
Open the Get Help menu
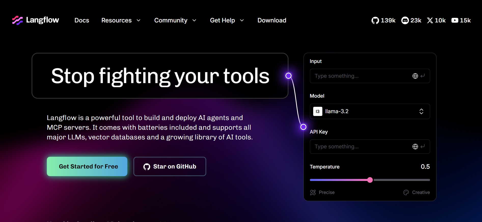point(223,20)
